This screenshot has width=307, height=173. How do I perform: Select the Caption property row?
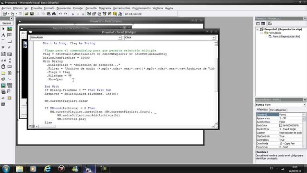[x=279, y=133]
